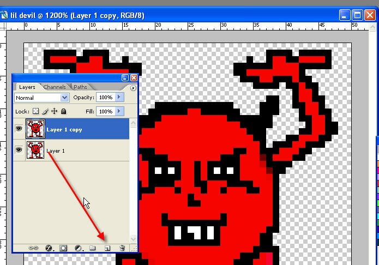Minimize the Layers palette
The height and width of the screenshot is (265, 379).
point(125,77)
